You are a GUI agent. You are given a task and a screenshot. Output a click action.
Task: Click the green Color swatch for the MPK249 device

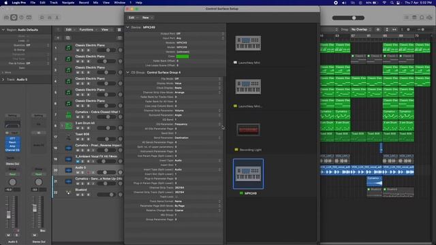click(183, 56)
